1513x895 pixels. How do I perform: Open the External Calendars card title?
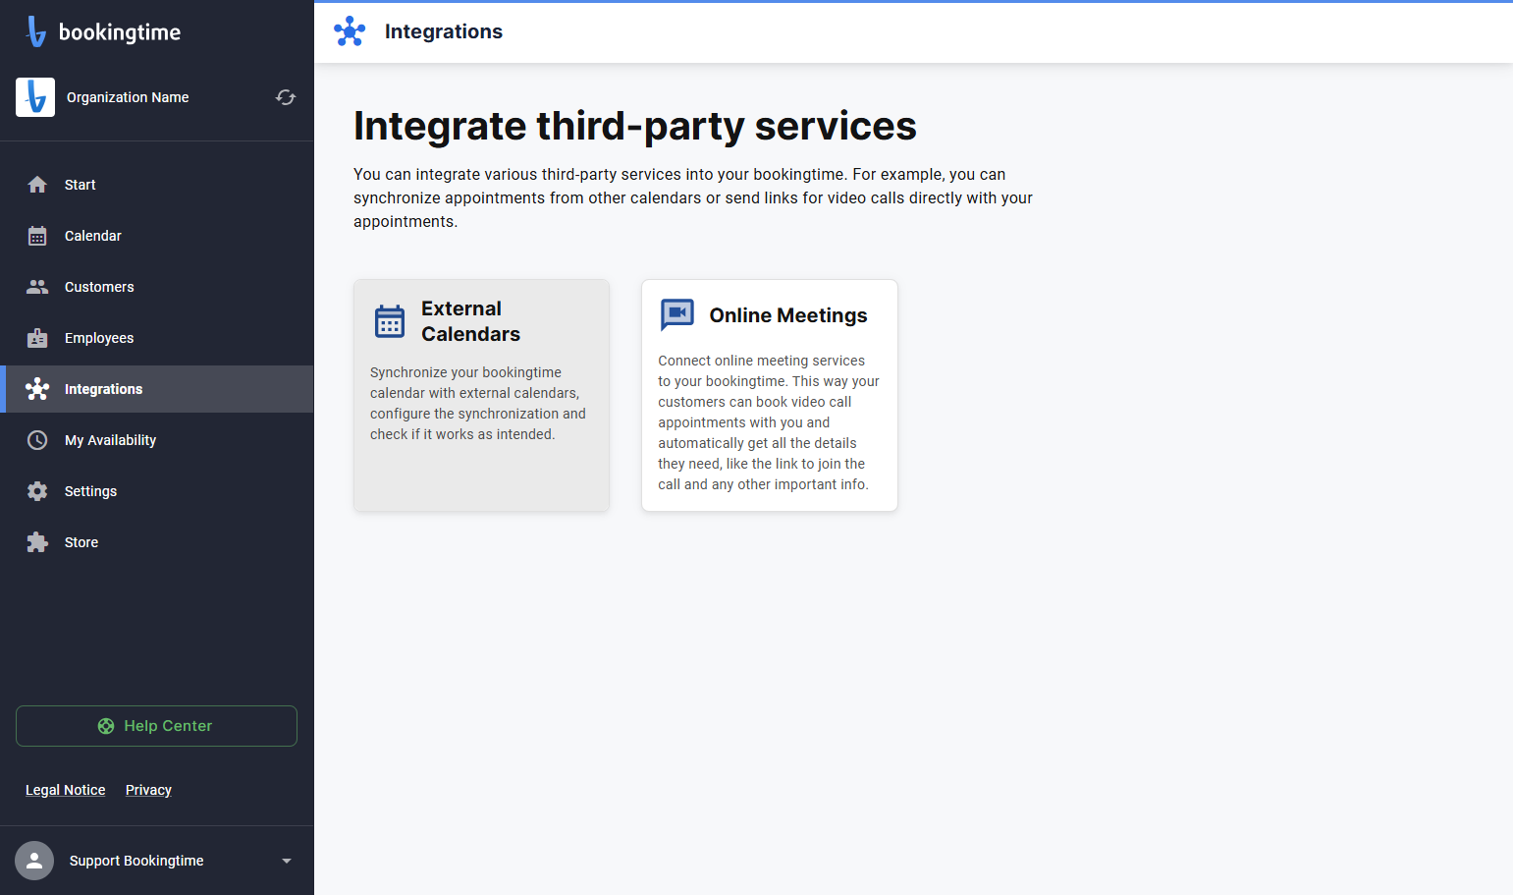[x=470, y=321]
